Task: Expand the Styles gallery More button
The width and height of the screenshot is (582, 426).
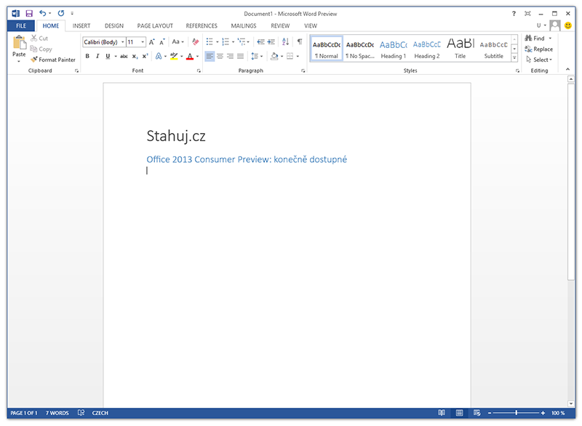Action: (514, 57)
